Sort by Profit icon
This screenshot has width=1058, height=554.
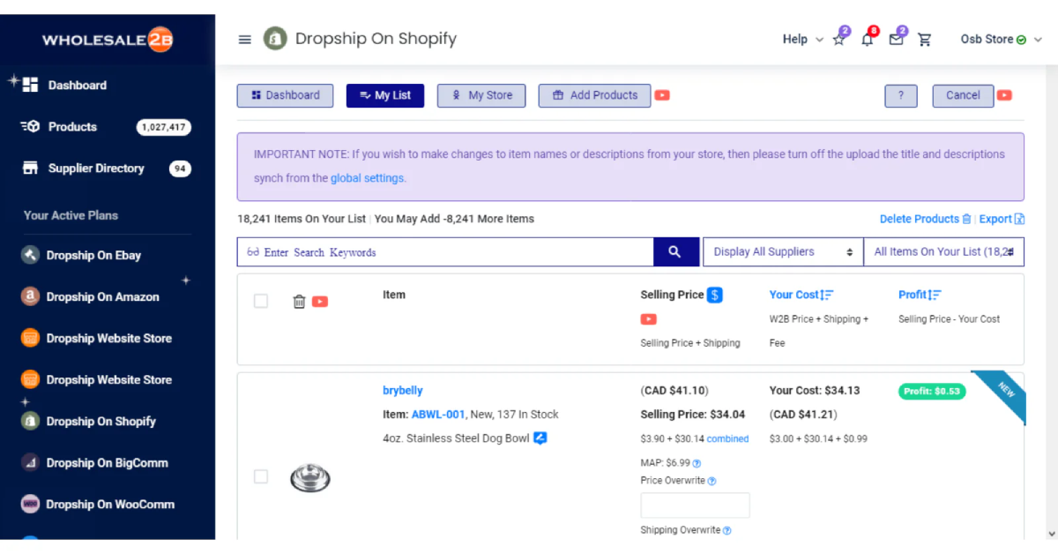tap(935, 295)
